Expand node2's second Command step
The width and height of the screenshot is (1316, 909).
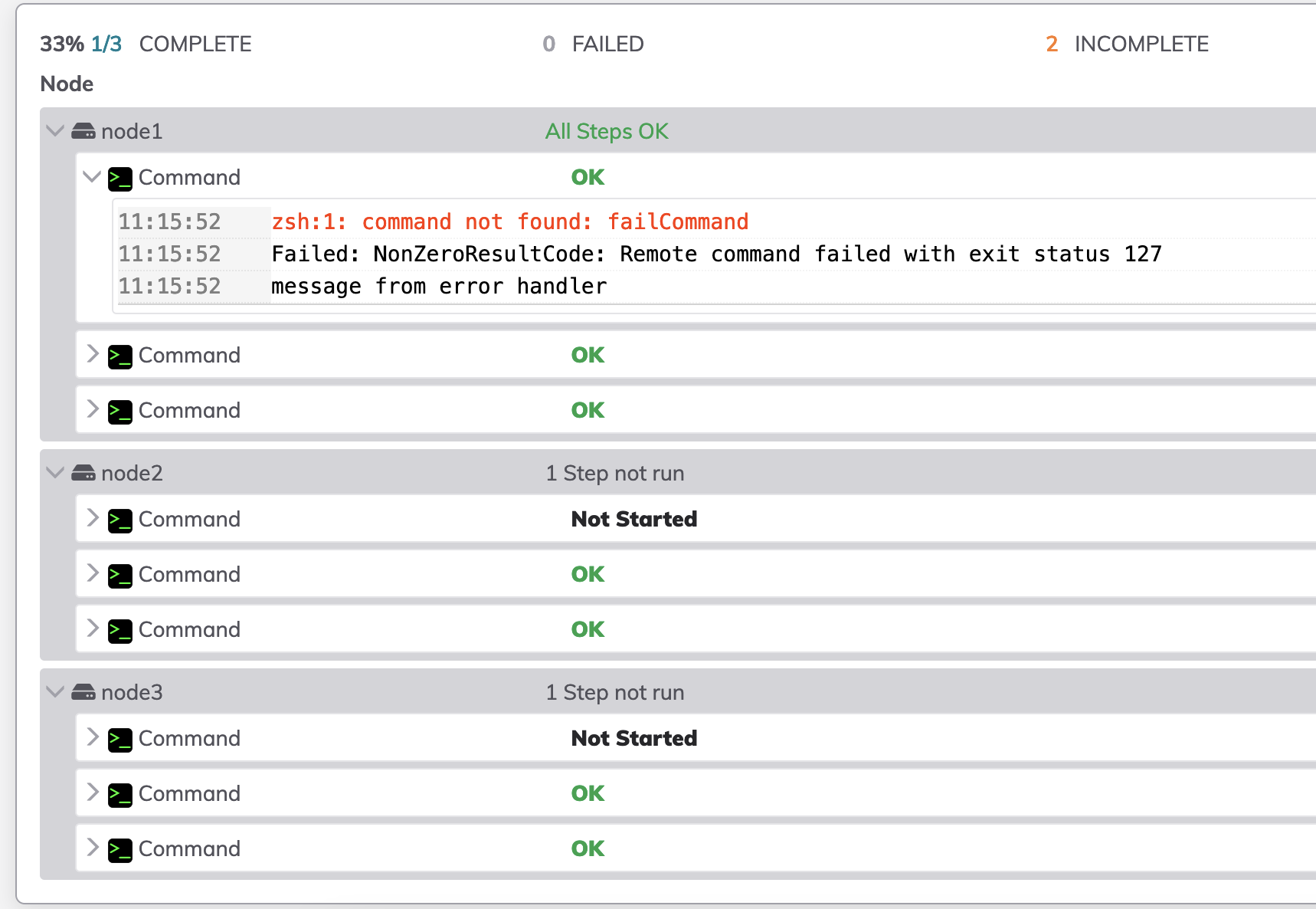tap(93, 573)
